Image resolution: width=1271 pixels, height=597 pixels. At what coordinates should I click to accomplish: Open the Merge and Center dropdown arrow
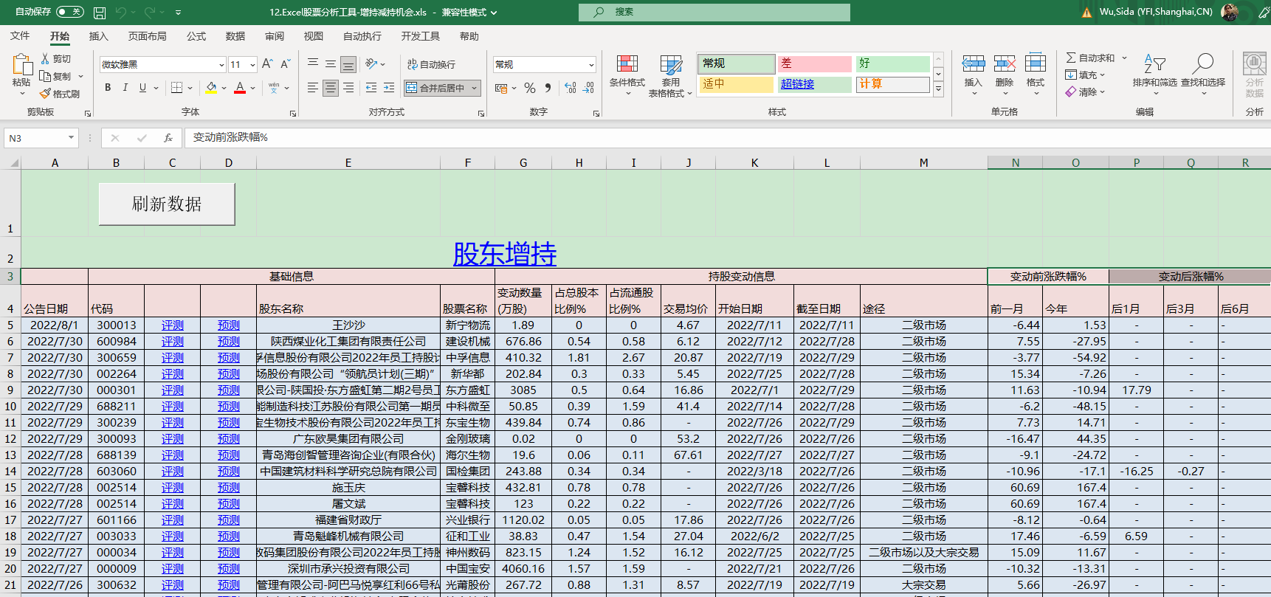pyautogui.click(x=475, y=88)
